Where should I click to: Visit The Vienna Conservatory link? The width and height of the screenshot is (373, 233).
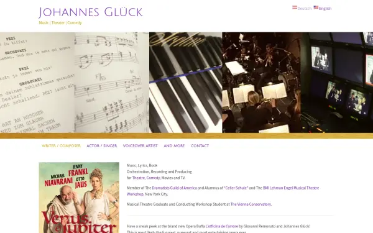(251, 204)
